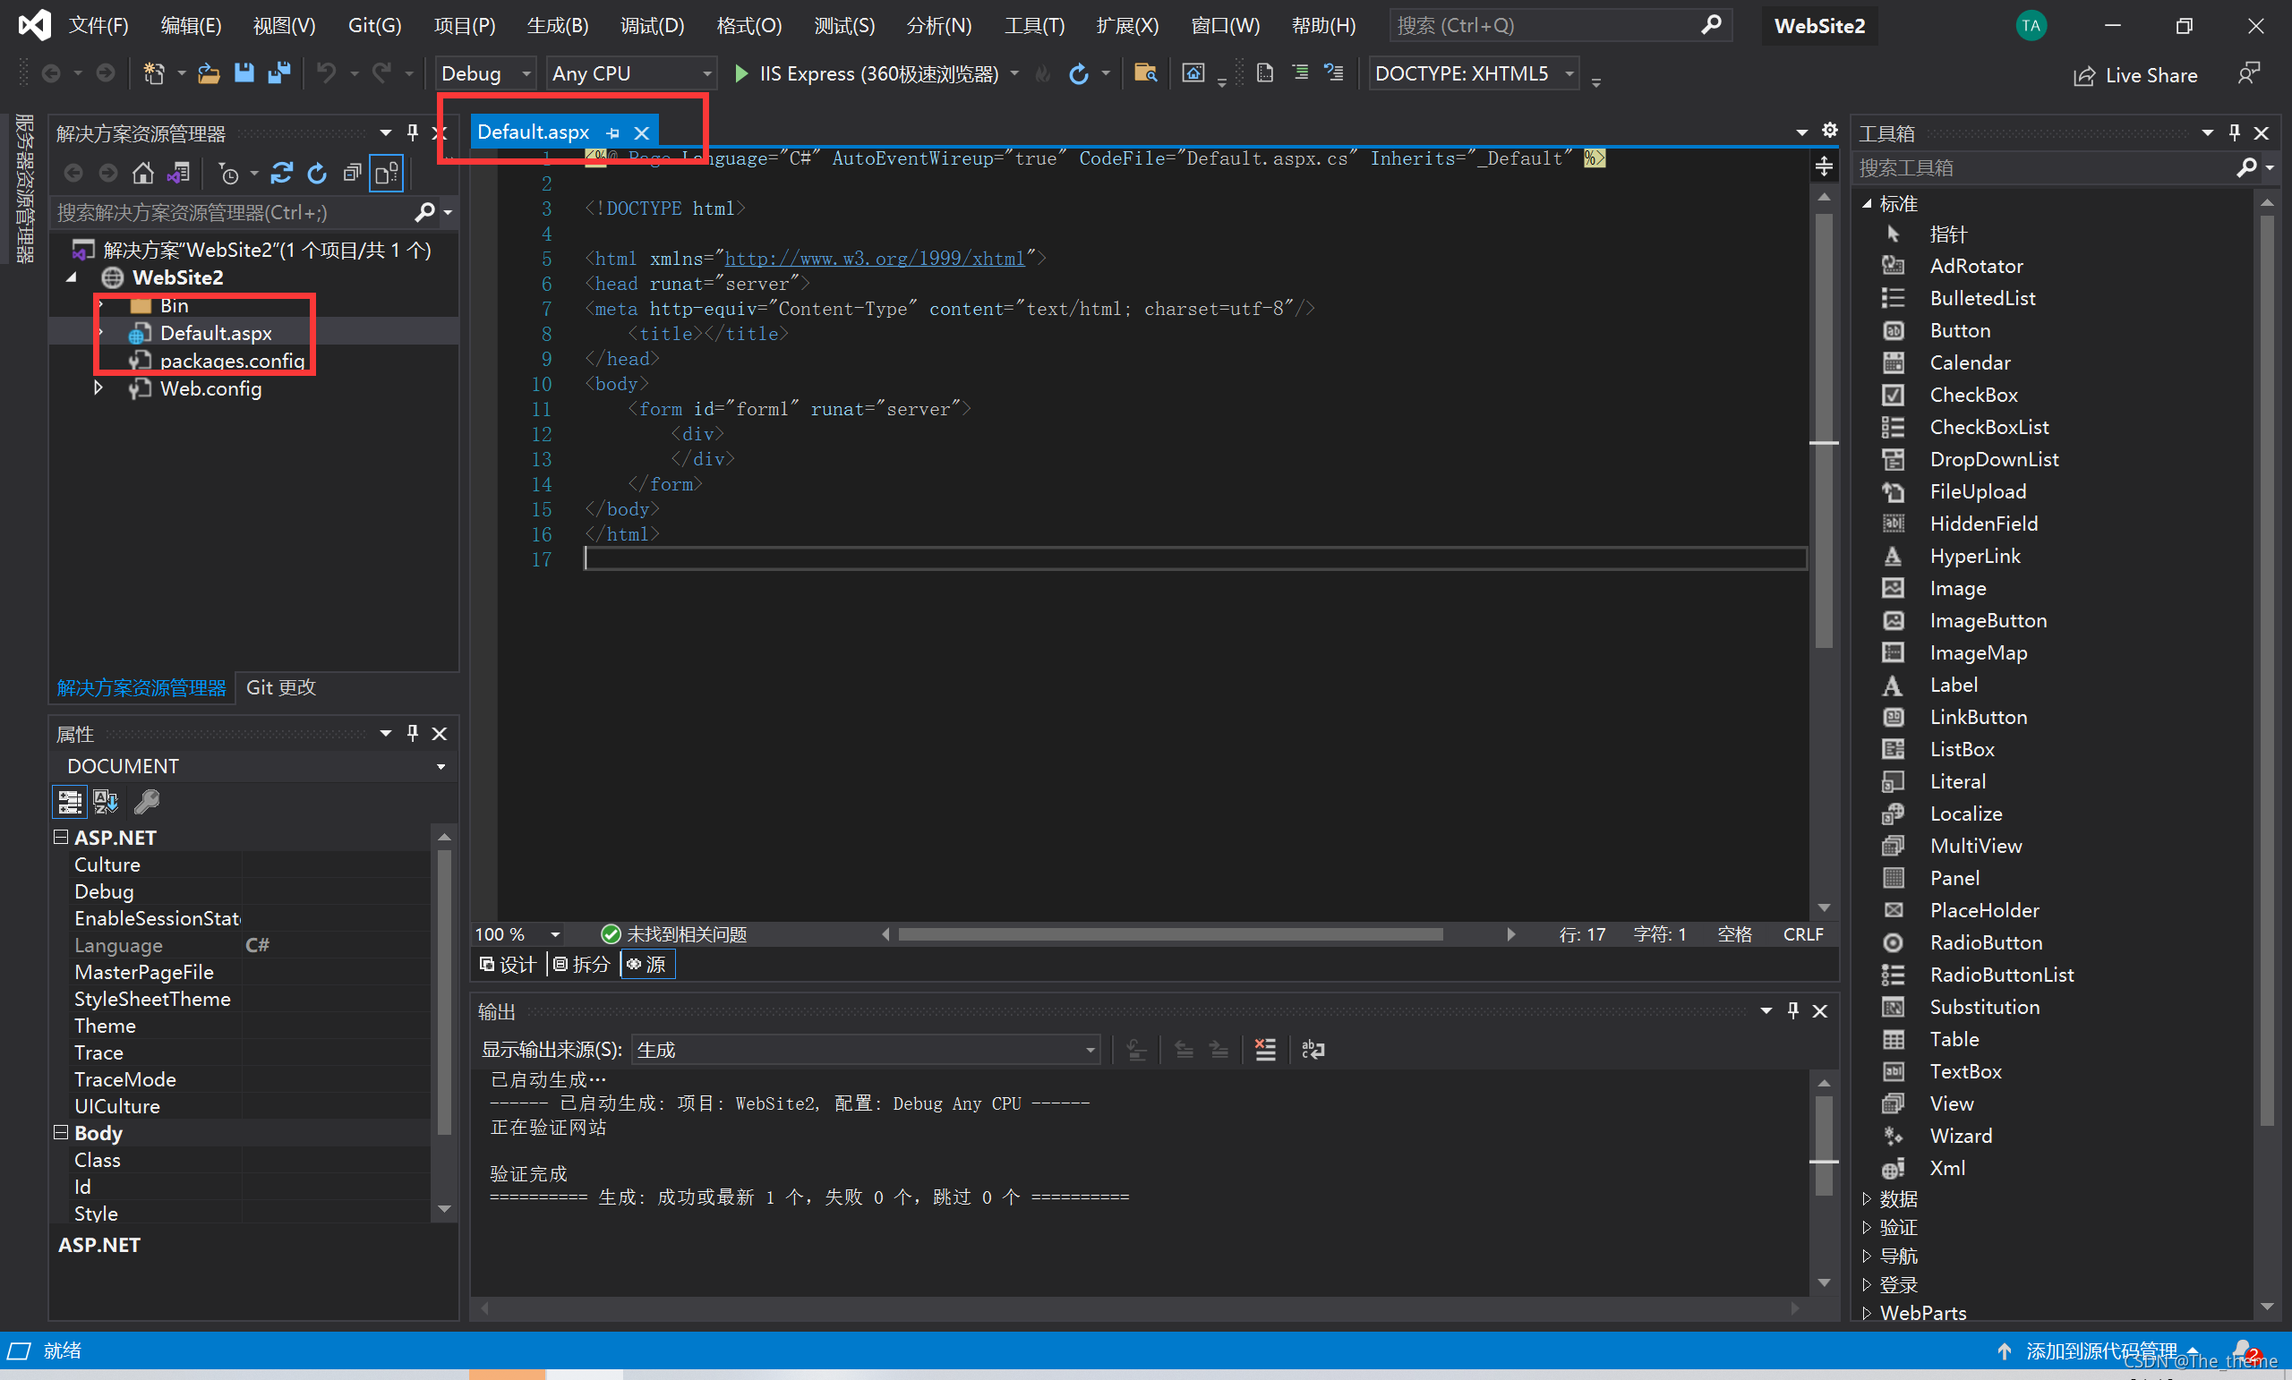Select the DropDownList control in Toolbox

click(1993, 459)
